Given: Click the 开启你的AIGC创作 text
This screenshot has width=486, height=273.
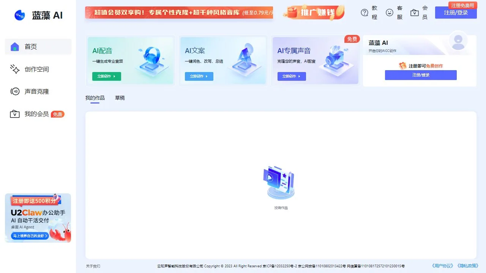Looking at the screenshot, I should point(382,50).
